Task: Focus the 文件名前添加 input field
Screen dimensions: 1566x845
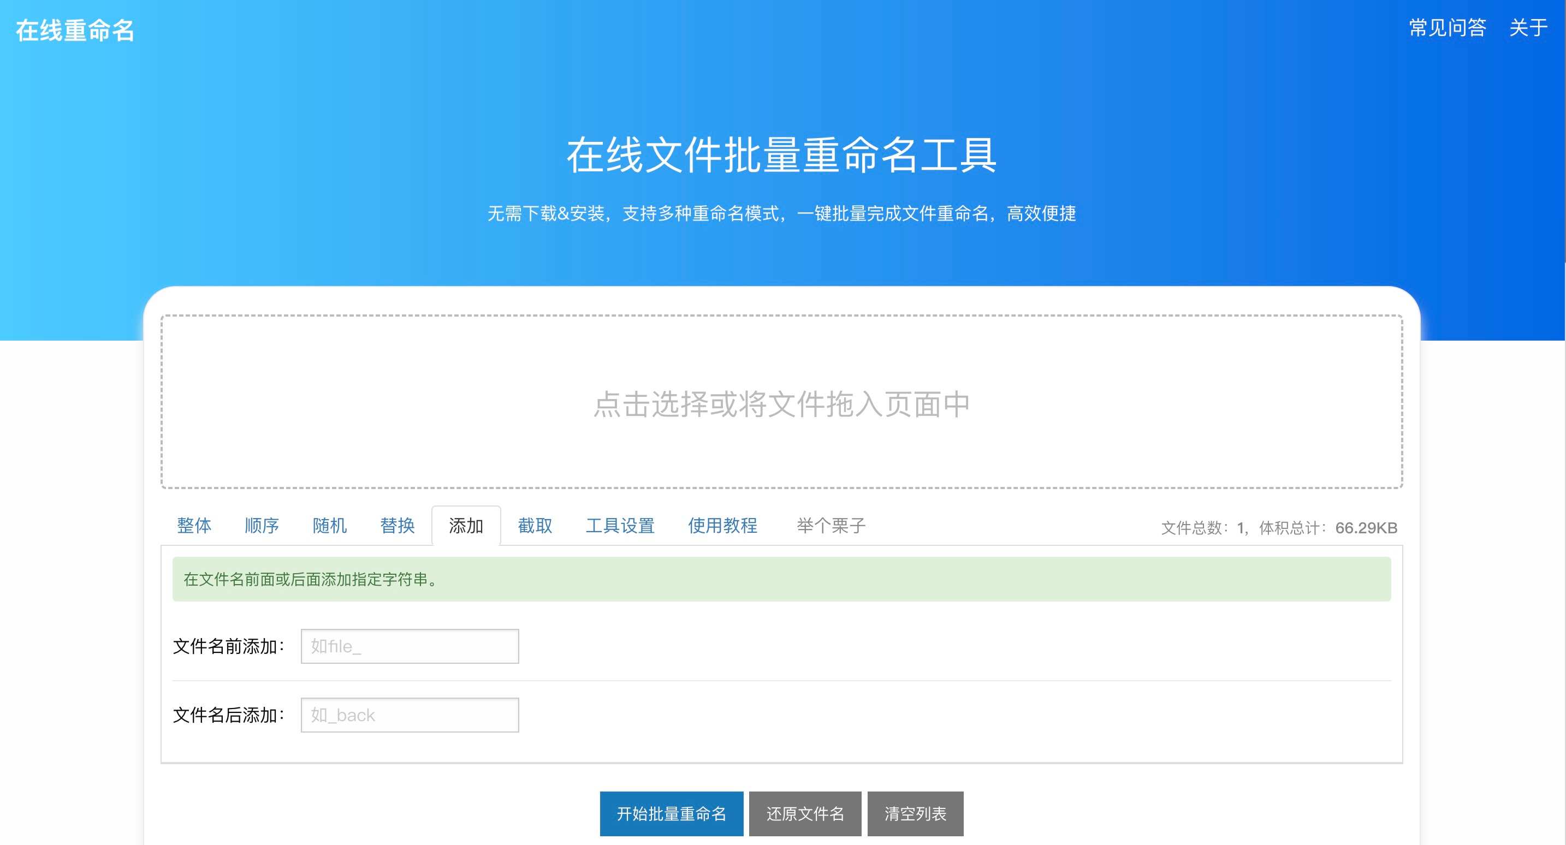Action: 409,646
